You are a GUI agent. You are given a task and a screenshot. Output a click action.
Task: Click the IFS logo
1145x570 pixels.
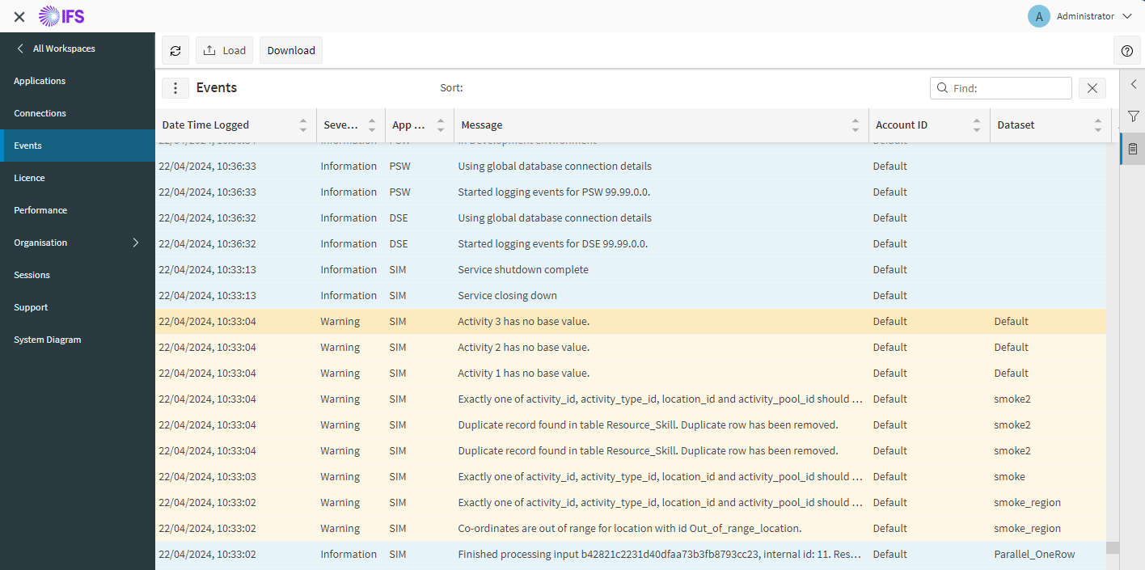point(61,16)
